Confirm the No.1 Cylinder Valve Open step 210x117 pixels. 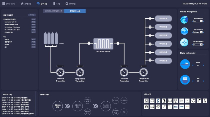coord(34,27)
